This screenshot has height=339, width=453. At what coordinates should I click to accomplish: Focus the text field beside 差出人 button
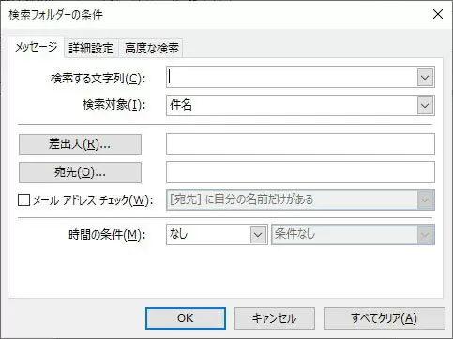(x=300, y=144)
